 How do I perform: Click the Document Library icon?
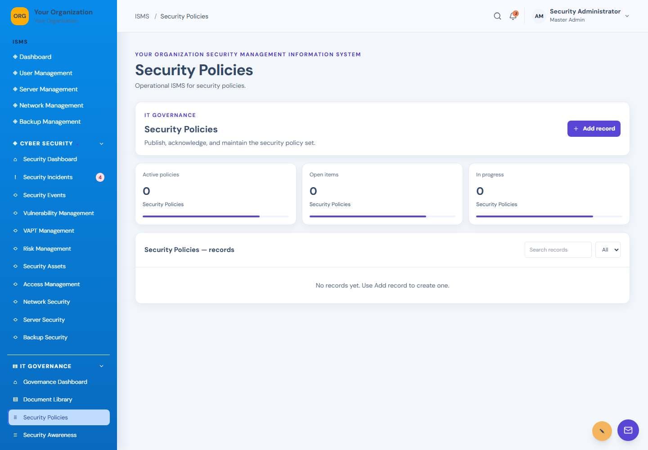point(15,400)
